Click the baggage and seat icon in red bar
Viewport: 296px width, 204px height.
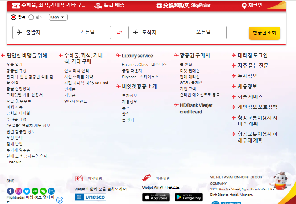click(x=16, y=6)
